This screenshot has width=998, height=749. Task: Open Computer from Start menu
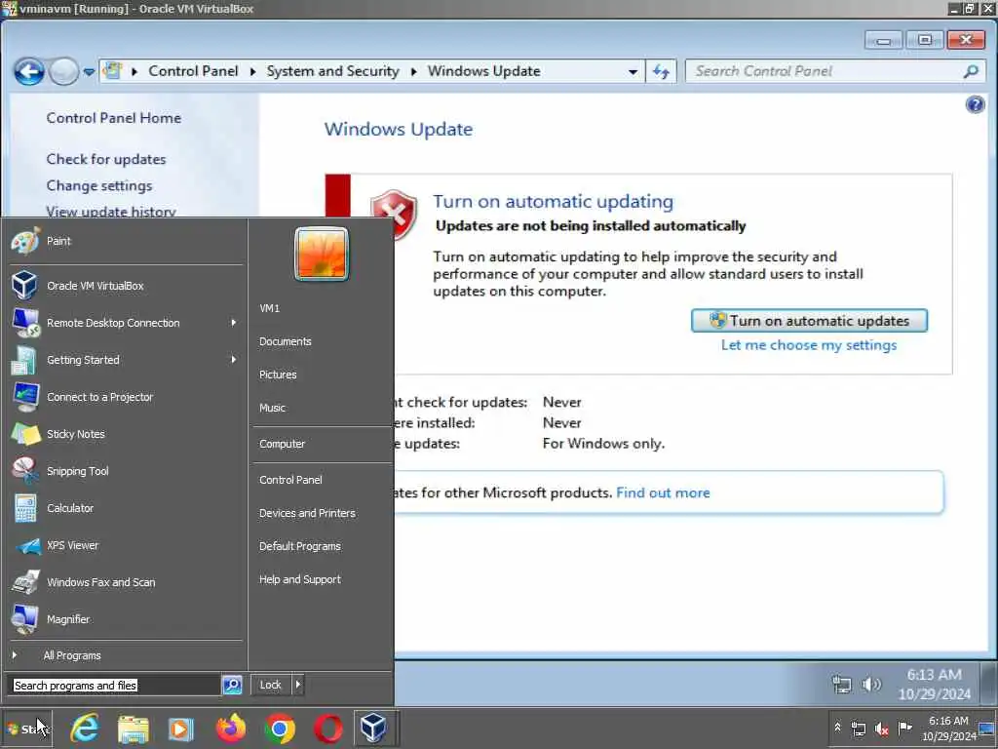point(282,444)
